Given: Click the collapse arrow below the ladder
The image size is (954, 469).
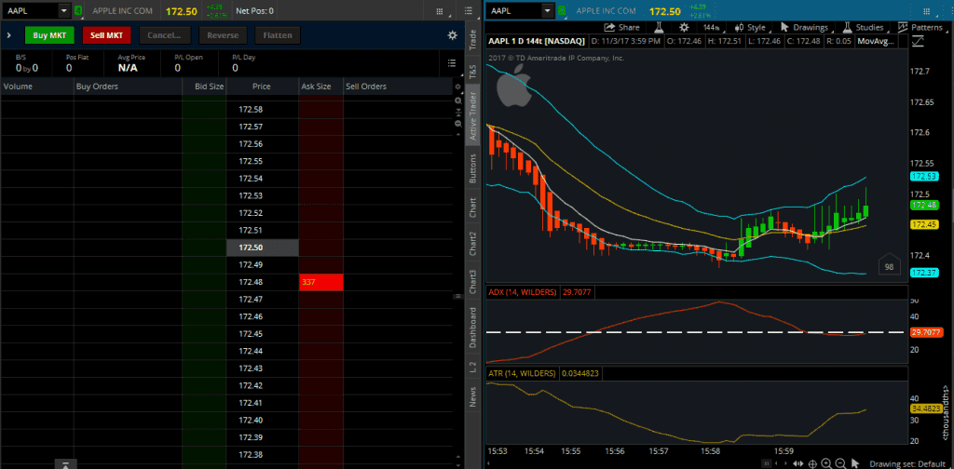Looking at the screenshot, I should click(x=66, y=464).
